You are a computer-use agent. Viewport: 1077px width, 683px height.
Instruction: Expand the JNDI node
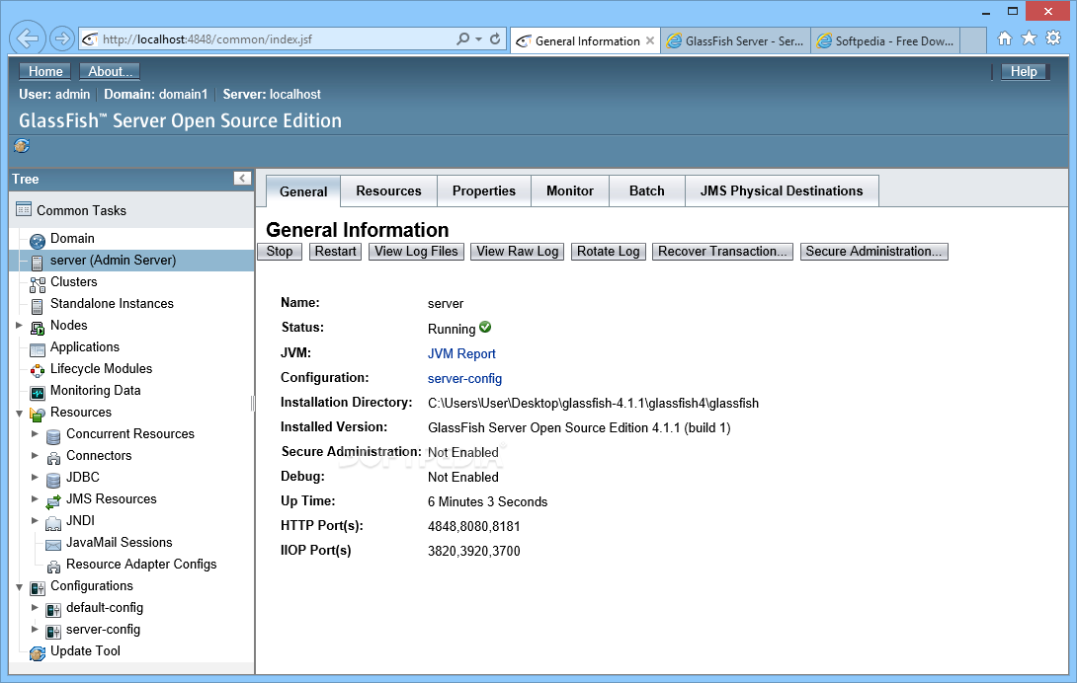click(35, 520)
